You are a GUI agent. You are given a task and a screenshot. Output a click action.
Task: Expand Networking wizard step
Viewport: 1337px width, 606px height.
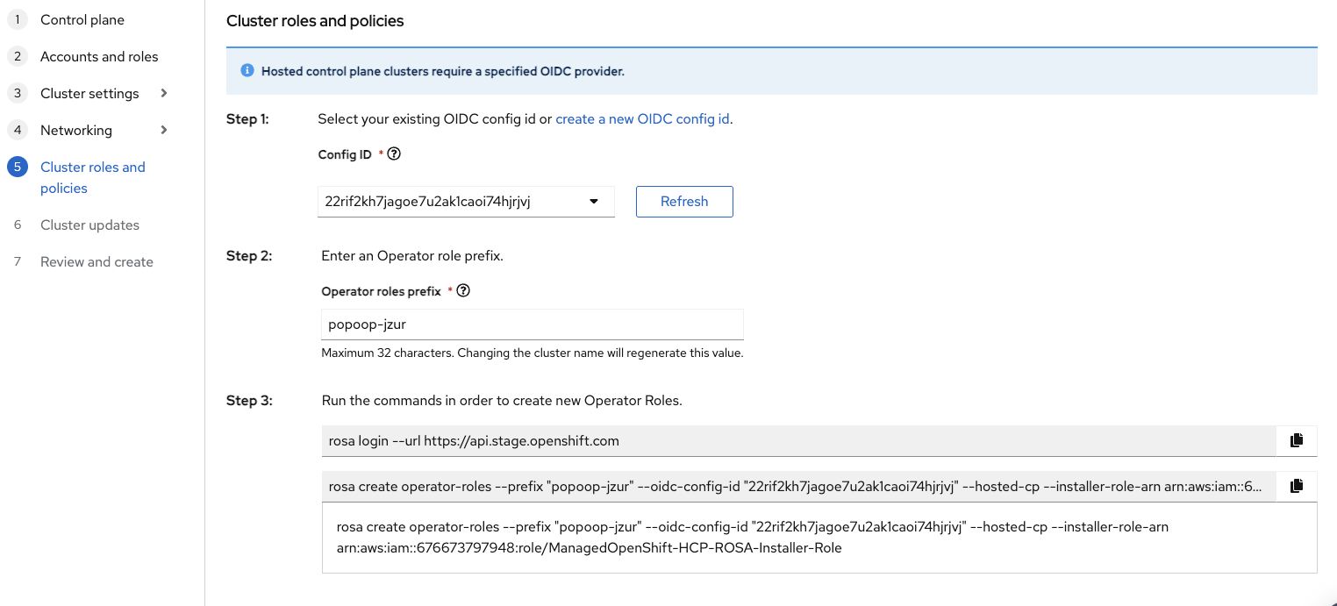click(164, 130)
